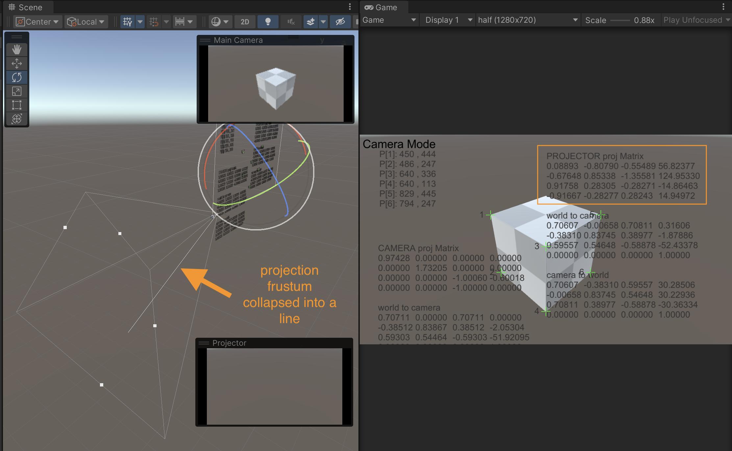Select the Rotate tool
Image resolution: width=732 pixels, height=451 pixels.
(x=17, y=77)
